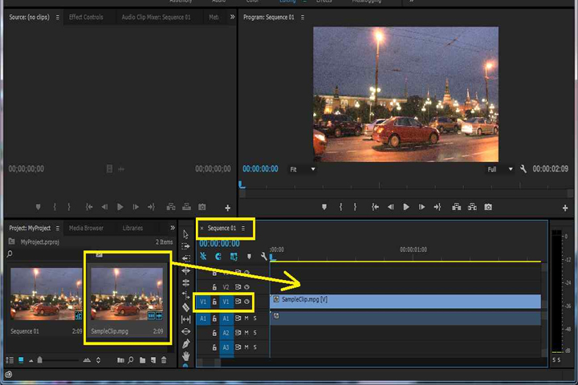Switch Project panel to list view

click(10, 360)
